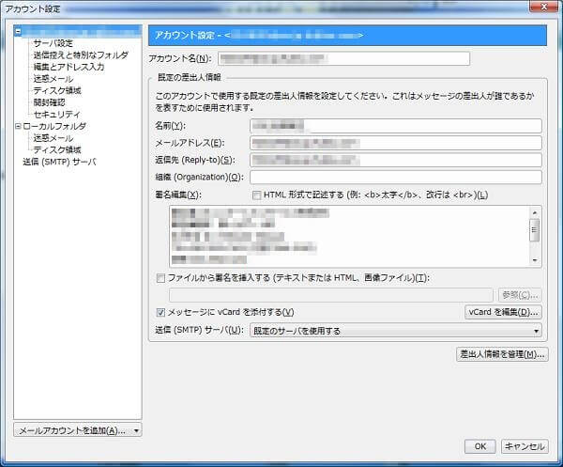Close the アカウント設定 dialog window
This screenshot has width=563, height=467.
(544, 7)
